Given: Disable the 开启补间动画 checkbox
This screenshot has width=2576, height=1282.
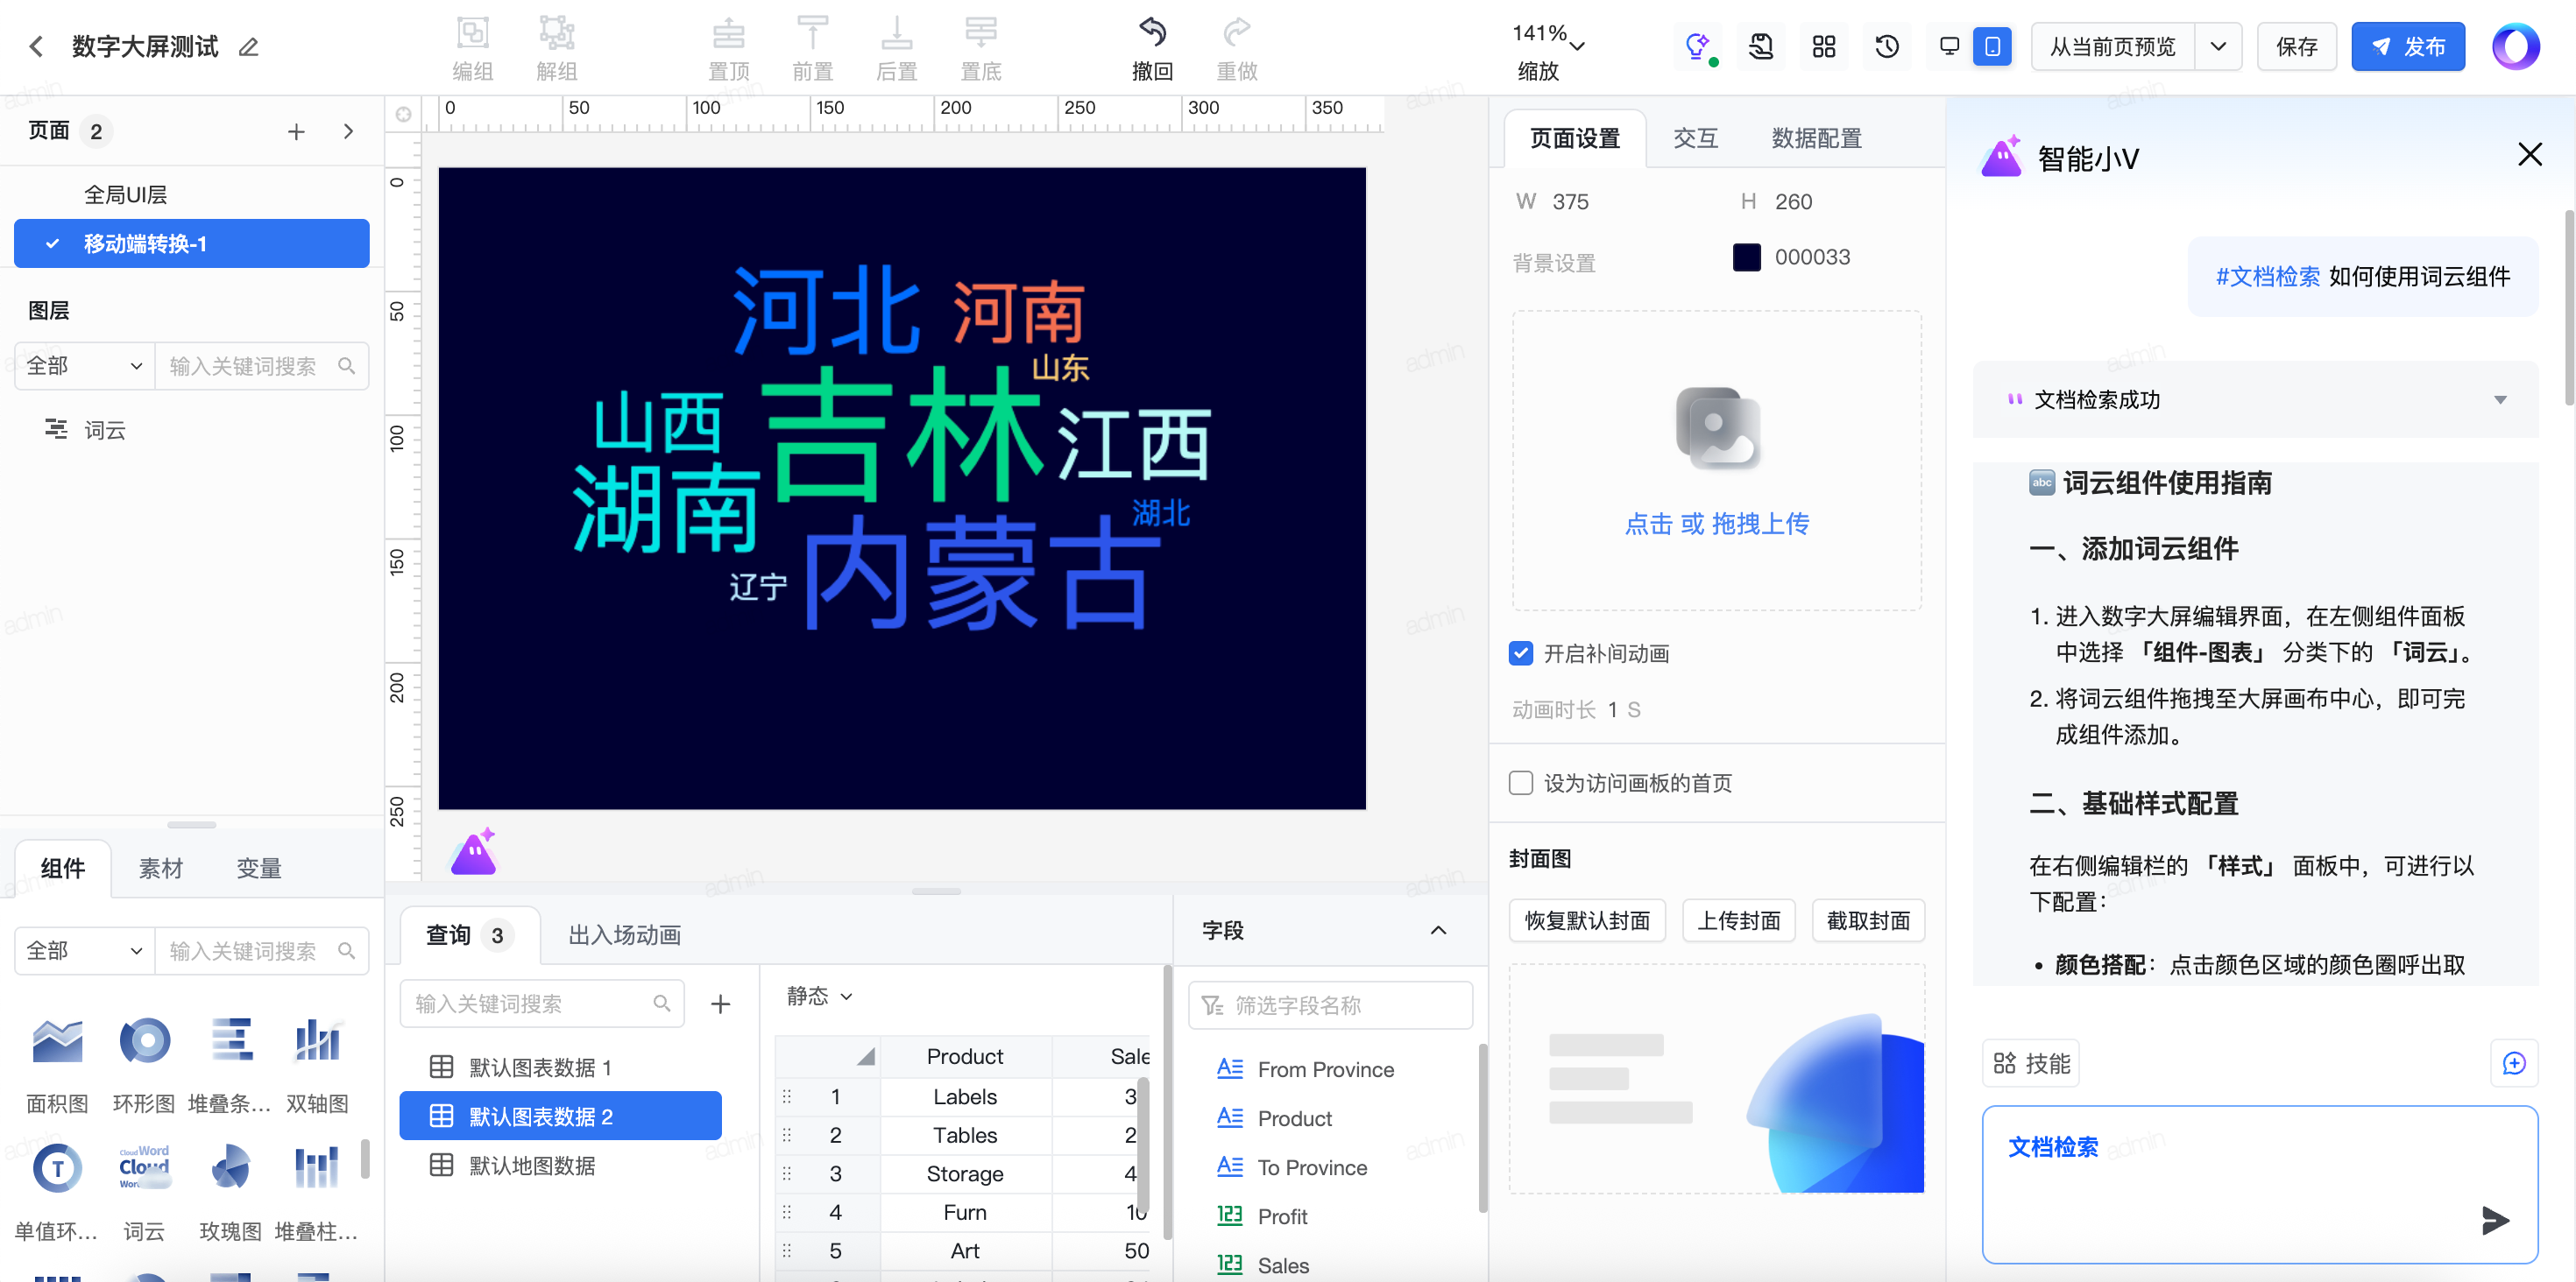Looking at the screenshot, I should point(1520,653).
